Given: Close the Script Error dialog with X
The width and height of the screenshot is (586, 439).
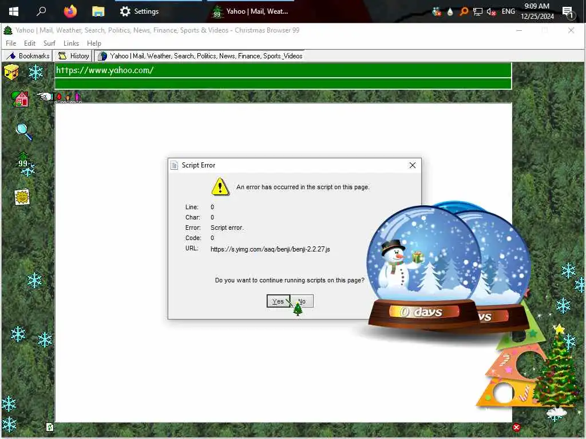Looking at the screenshot, I should pyautogui.click(x=412, y=165).
